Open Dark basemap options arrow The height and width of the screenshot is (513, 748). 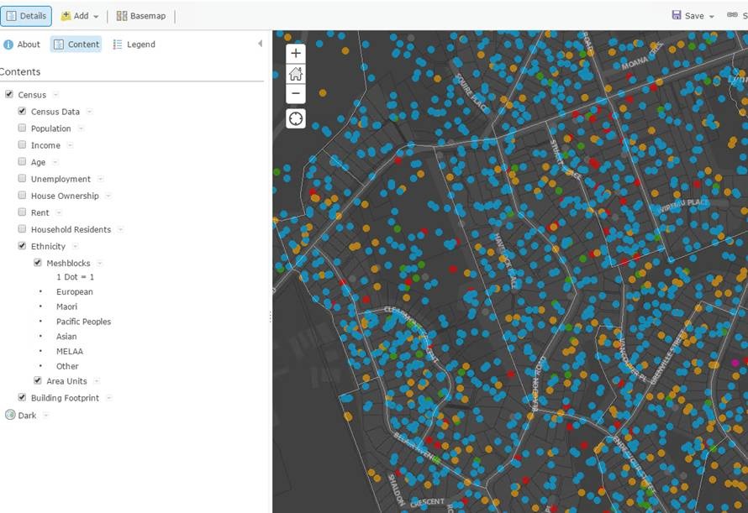tap(45, 416)
